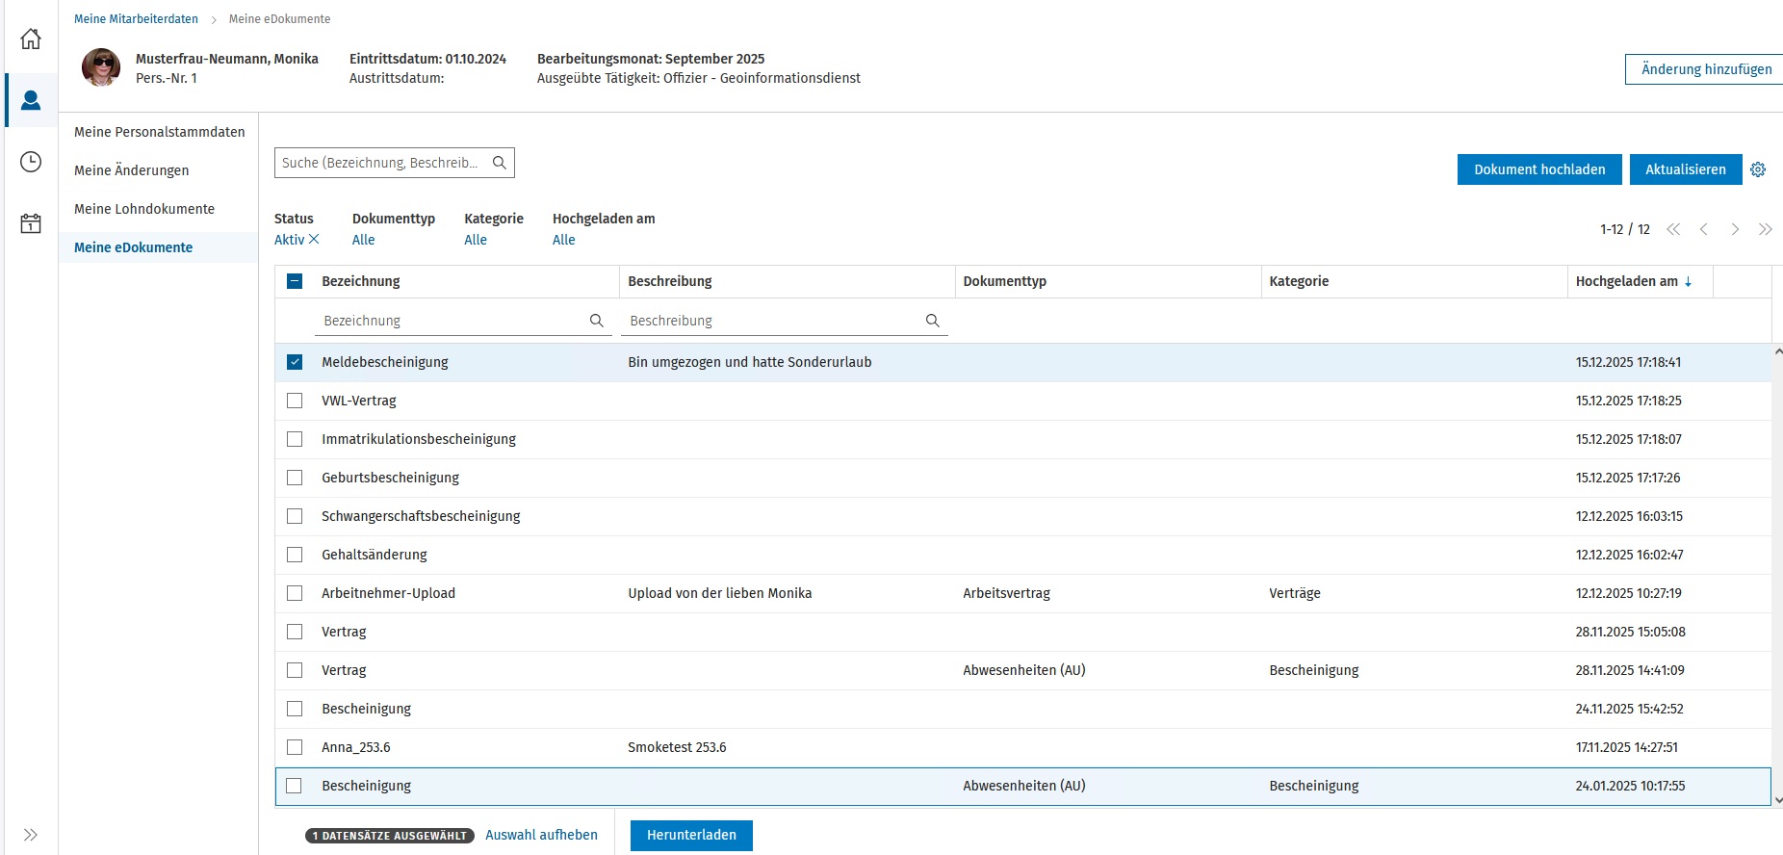Image resolution: width=1783 pixels, height=855 pixels.
Task: Open the home icon in the sidebar
Action: pos(31,39)
